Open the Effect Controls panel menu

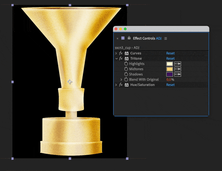point(166,39)
